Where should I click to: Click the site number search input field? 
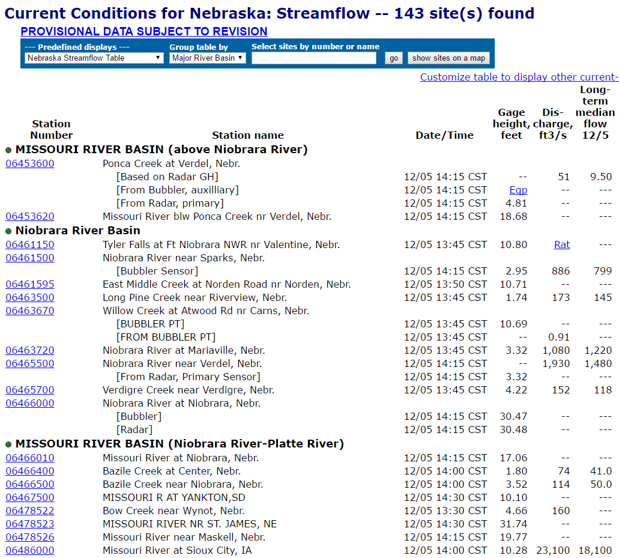point(314,58)
